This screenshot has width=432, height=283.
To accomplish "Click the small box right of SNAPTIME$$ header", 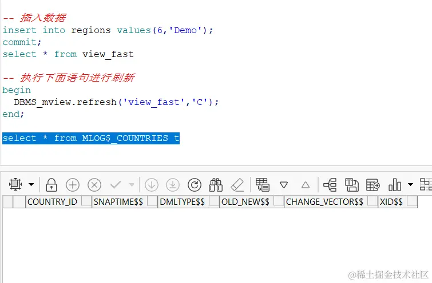I will click(x=152, y=201).
